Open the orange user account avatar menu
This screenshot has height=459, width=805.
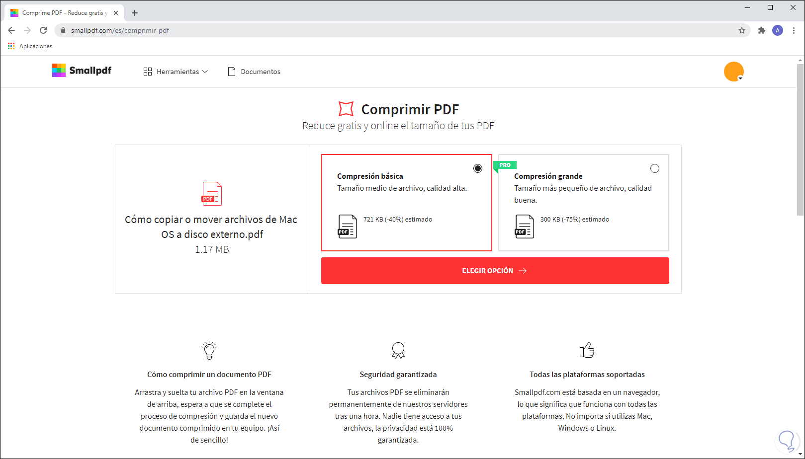tap(733, 72)
